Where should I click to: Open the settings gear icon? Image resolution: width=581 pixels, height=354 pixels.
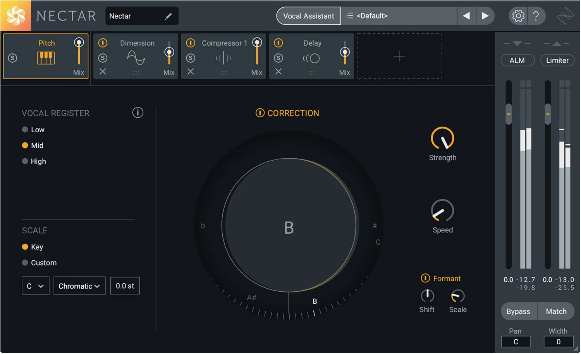517,16
